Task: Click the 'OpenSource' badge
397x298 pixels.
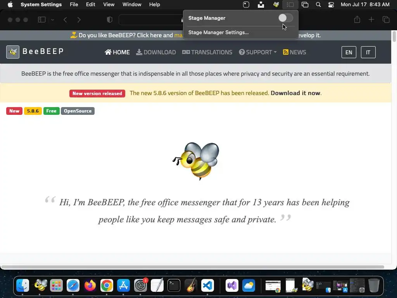Action: click(78, 111)
